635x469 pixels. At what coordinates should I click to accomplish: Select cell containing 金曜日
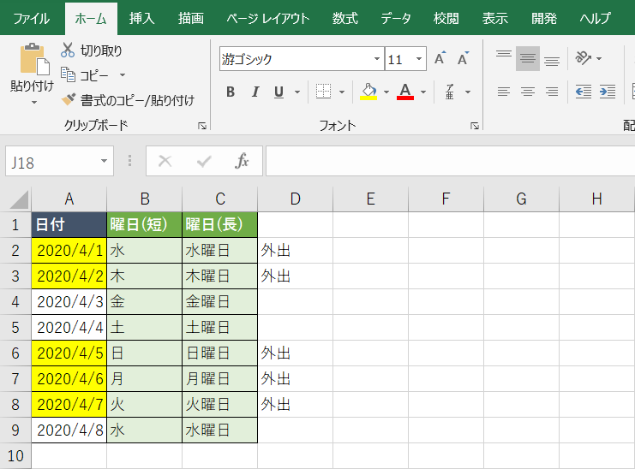pyautogui.click(x=220, y=301)
